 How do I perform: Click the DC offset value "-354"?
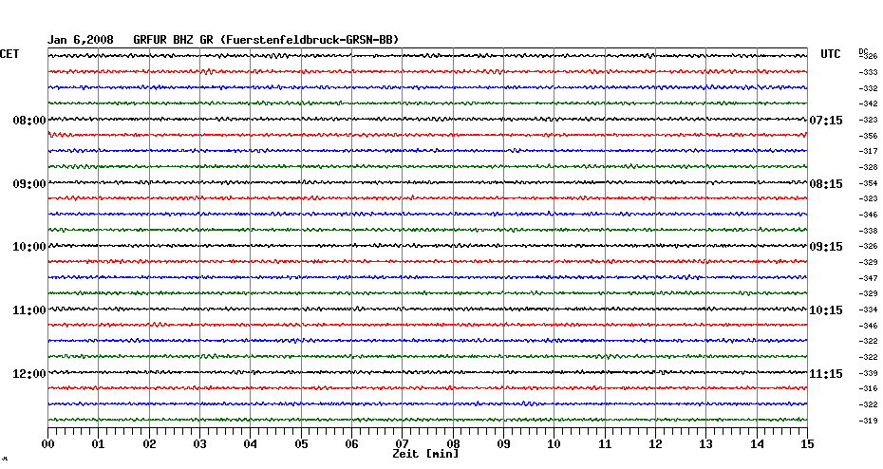tap(868, 183)
